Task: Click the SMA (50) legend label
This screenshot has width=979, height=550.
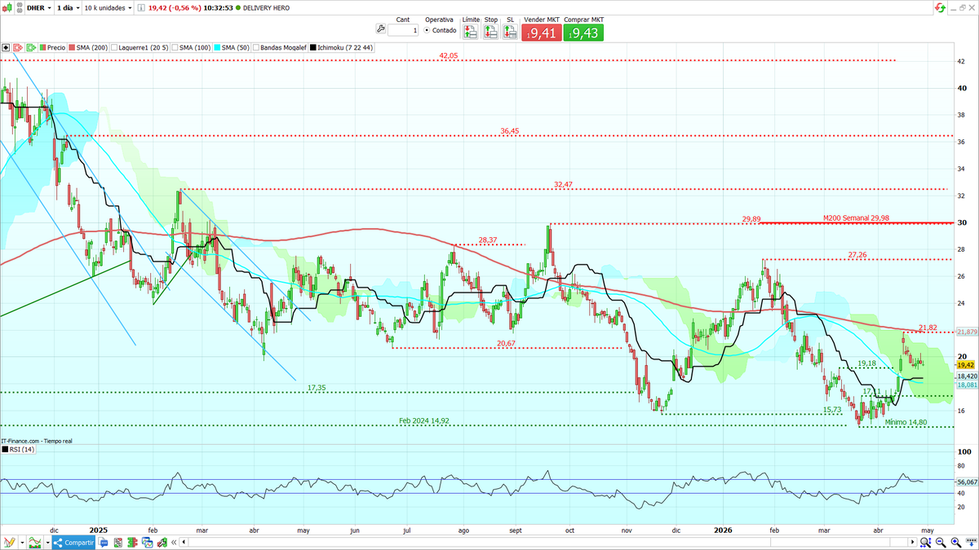Action: click(x=236, y=47)
